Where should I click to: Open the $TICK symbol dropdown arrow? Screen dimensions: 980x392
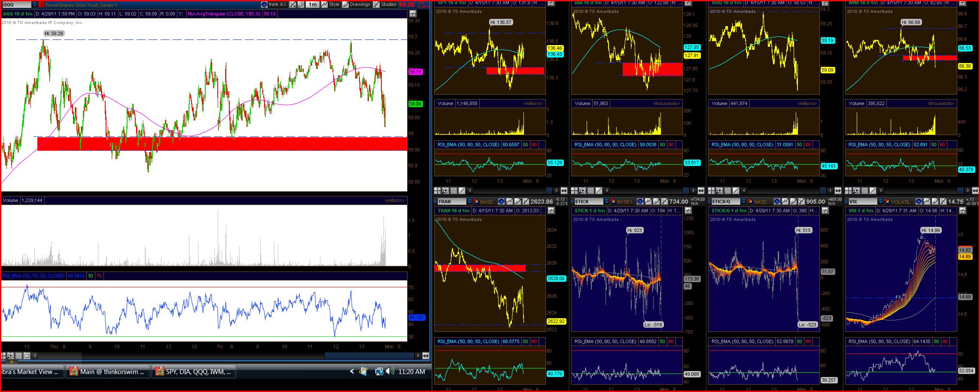click(606, 201)
